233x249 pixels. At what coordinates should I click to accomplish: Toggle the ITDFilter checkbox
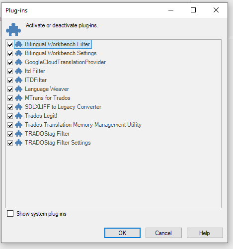(10, 81)
